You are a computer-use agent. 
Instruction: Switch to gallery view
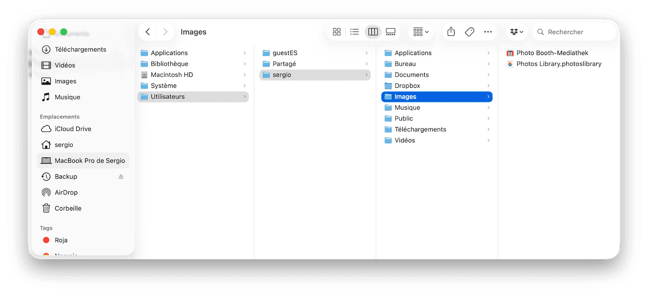point(391,31)
